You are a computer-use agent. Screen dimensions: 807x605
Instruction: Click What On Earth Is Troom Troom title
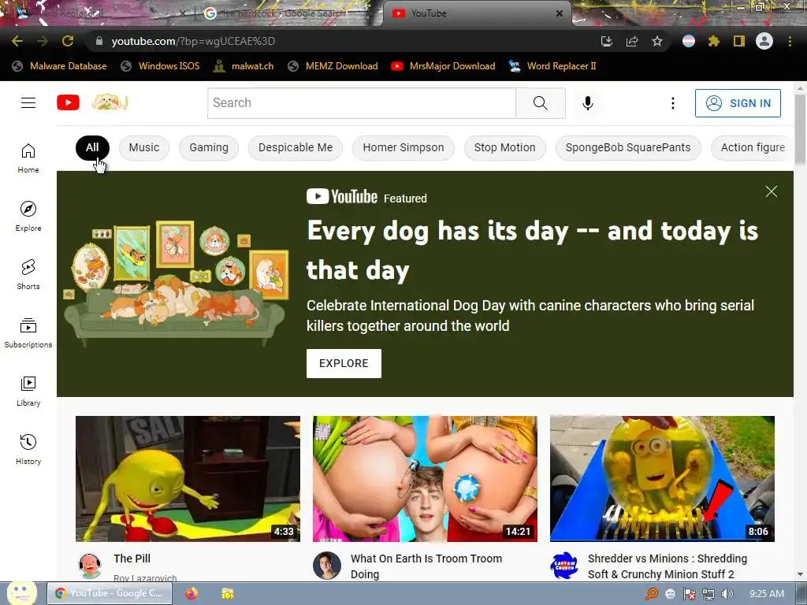click(426, 566)
